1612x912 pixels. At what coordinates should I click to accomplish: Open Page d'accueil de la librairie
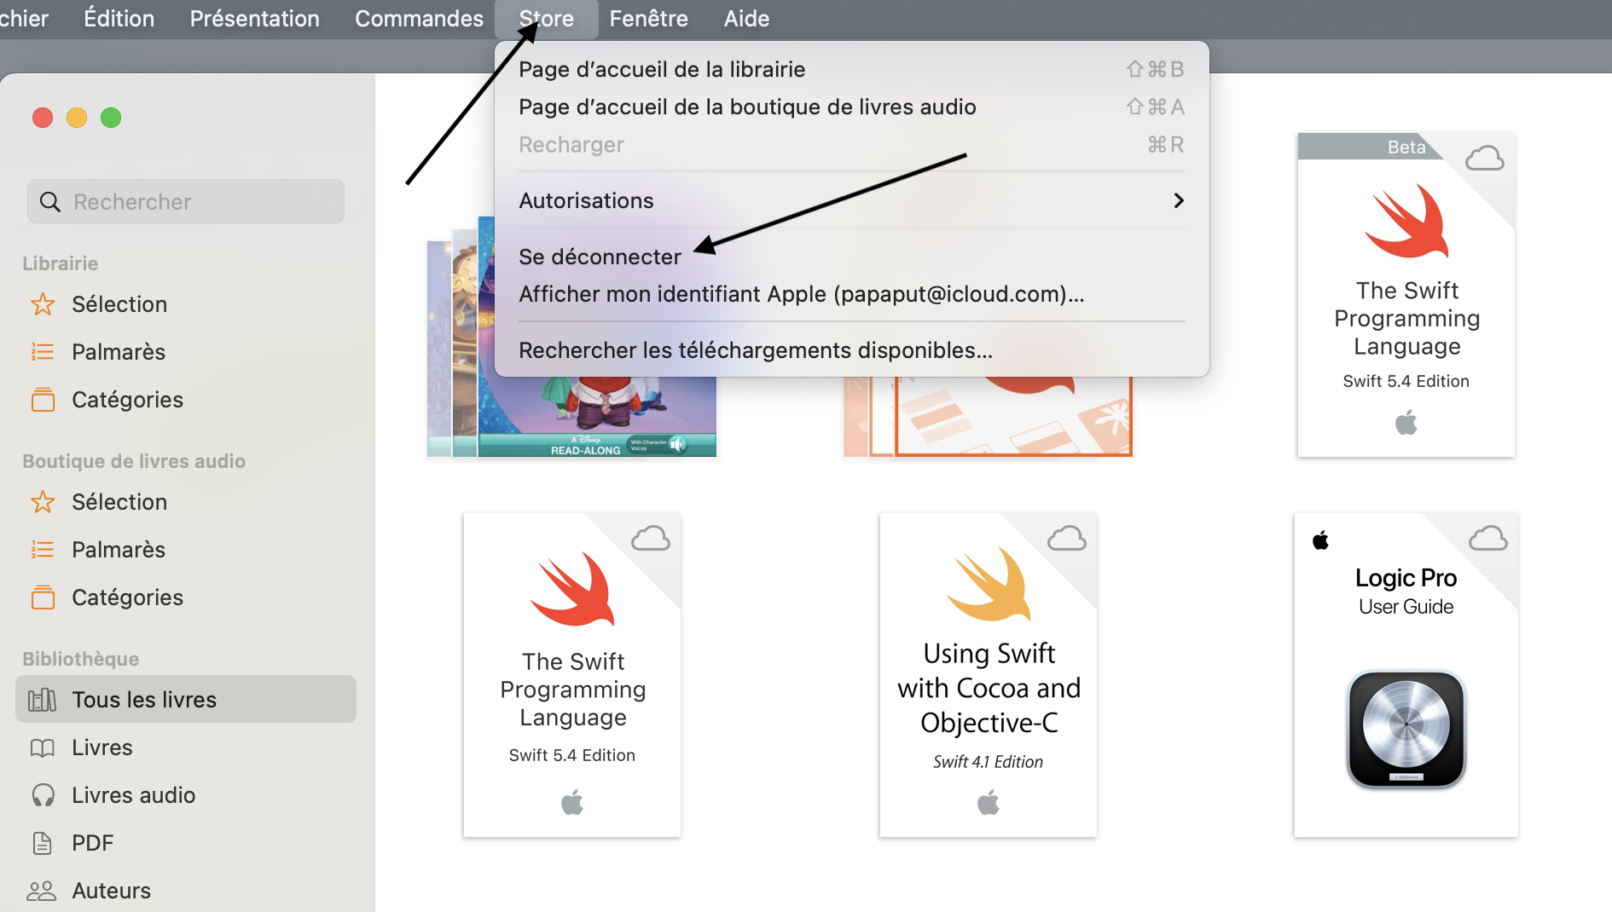662,69
